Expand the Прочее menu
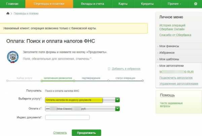 [x=174, y=4]
